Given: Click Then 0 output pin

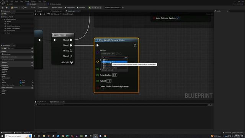Looking at the screenshot, I should pyautogui.click(x=71, y=40).
